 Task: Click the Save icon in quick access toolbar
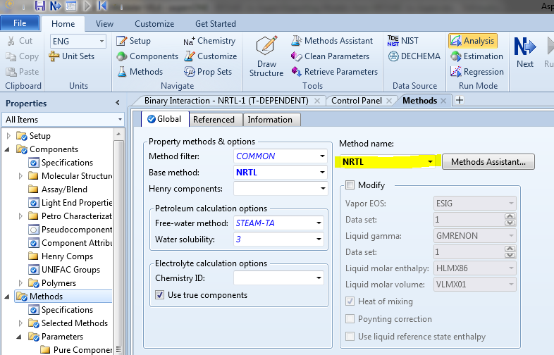39,6
